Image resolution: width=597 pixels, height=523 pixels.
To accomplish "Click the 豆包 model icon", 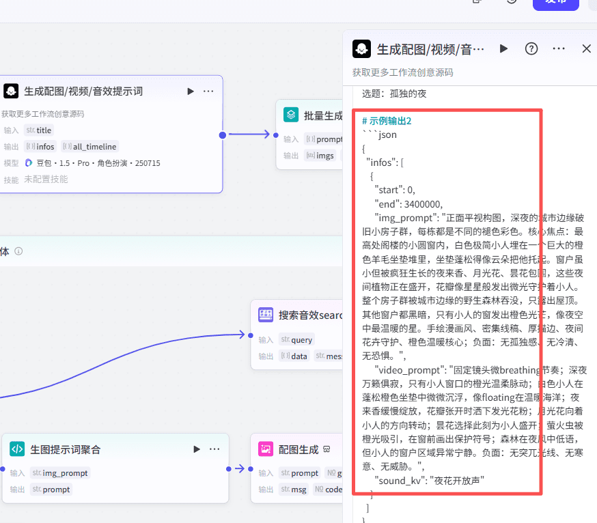I will (x=29, y=163).
